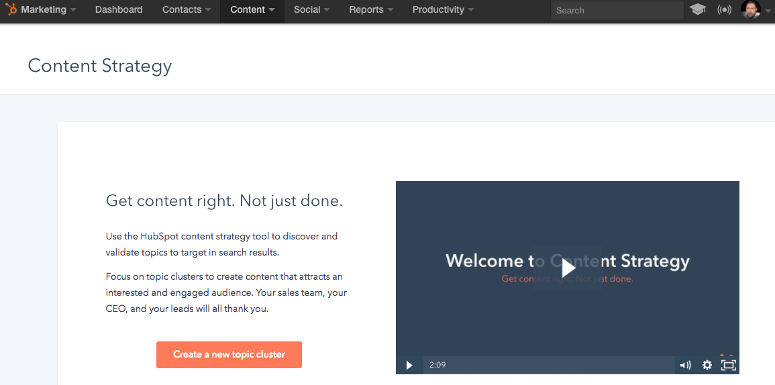775x385 pixels.
Task: Click the user profile avatar
Action: click(750, 10)
